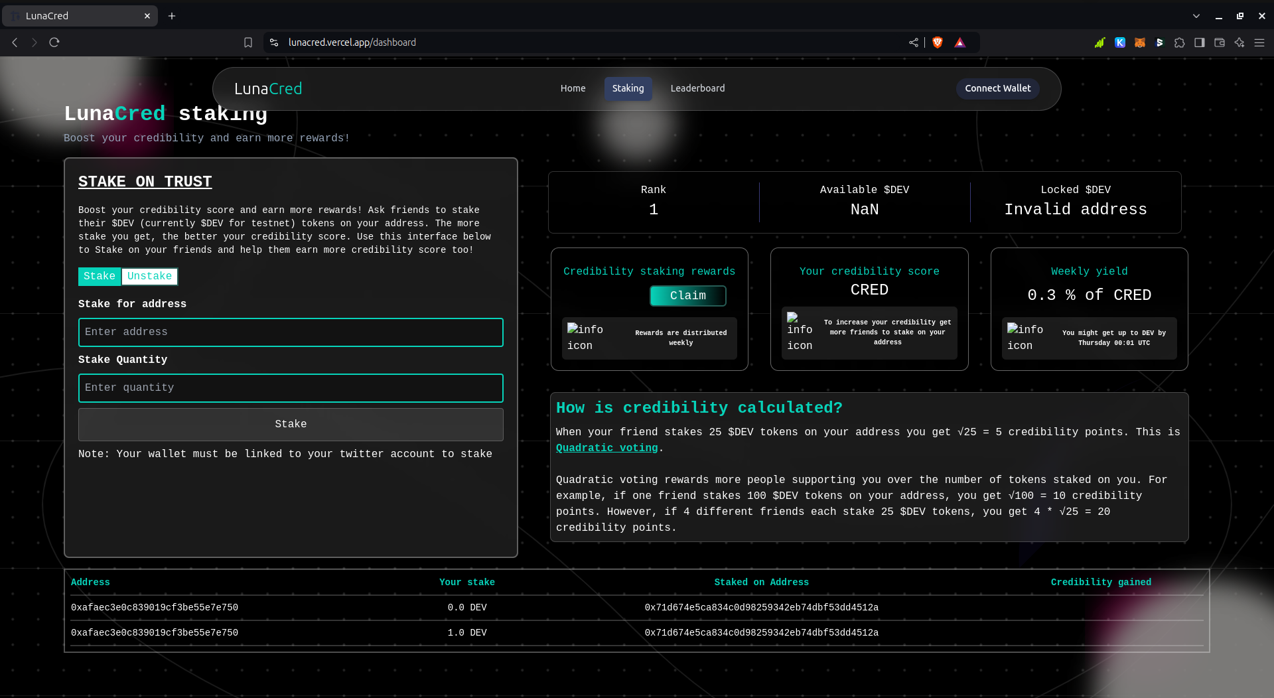Open the Quadratic voting link
This screenshot has width=1274, height=698.
pos(606,448)
